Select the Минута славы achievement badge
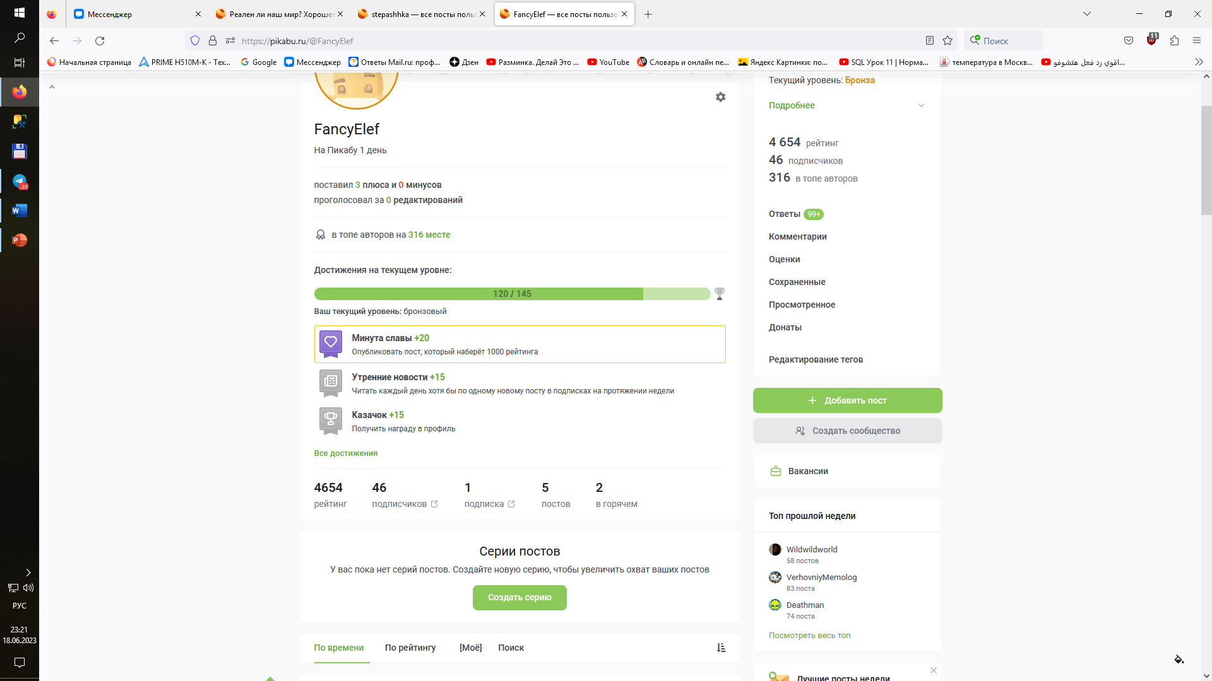 tap(331, 344)
